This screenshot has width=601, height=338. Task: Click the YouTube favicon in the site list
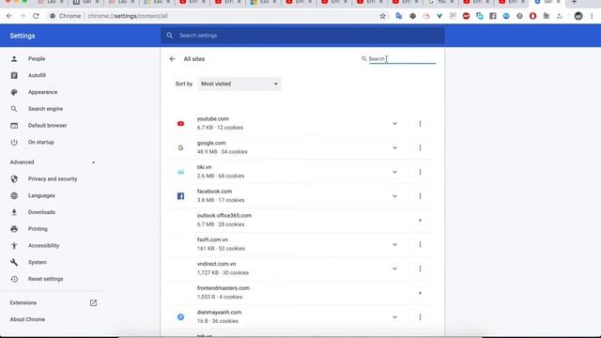pyautogui.click(x=180, y=124)
